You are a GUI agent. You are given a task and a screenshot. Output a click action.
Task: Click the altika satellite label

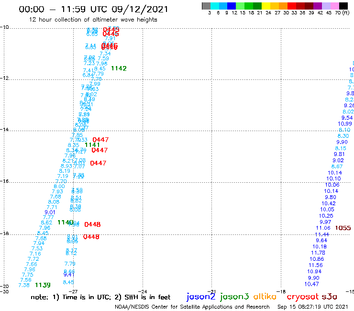pyautogui.click(x=265, y=296)
